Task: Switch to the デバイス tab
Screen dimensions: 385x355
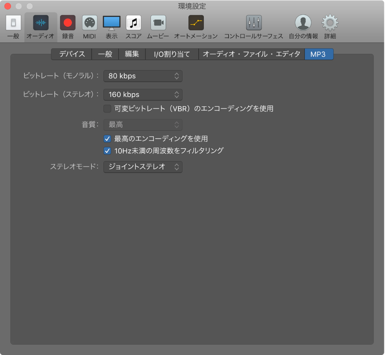Action: point(72,54)
